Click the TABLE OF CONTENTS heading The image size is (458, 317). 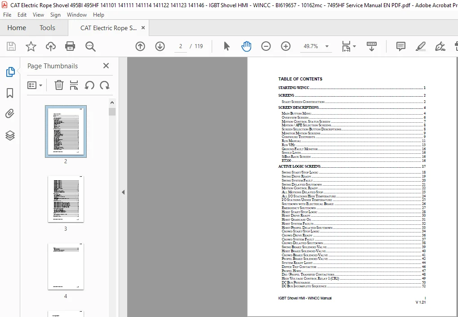(300, 79)
